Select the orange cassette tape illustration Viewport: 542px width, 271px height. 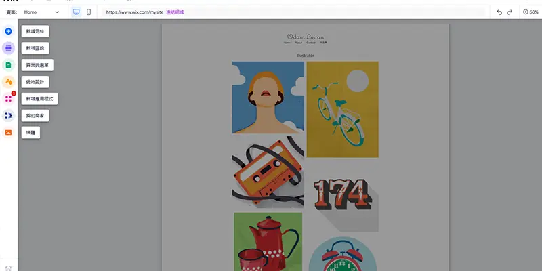[x=268, y=171]
